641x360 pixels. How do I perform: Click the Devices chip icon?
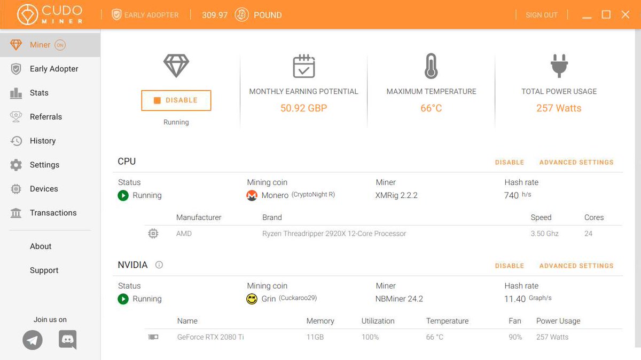pos(16,189)
